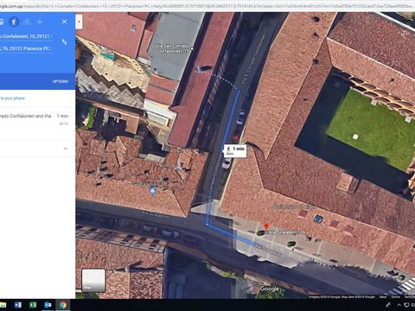Select the cycling travel mode icon

(27, 22)
